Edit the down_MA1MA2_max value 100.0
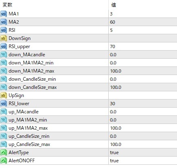This screenshot has height=168, width=177. point(116,71)
